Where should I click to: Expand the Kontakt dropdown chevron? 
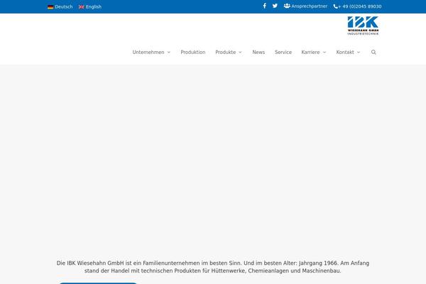[x=359, y=52]
